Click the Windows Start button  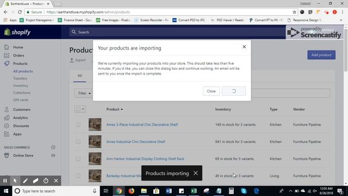(x=6, y=191)
